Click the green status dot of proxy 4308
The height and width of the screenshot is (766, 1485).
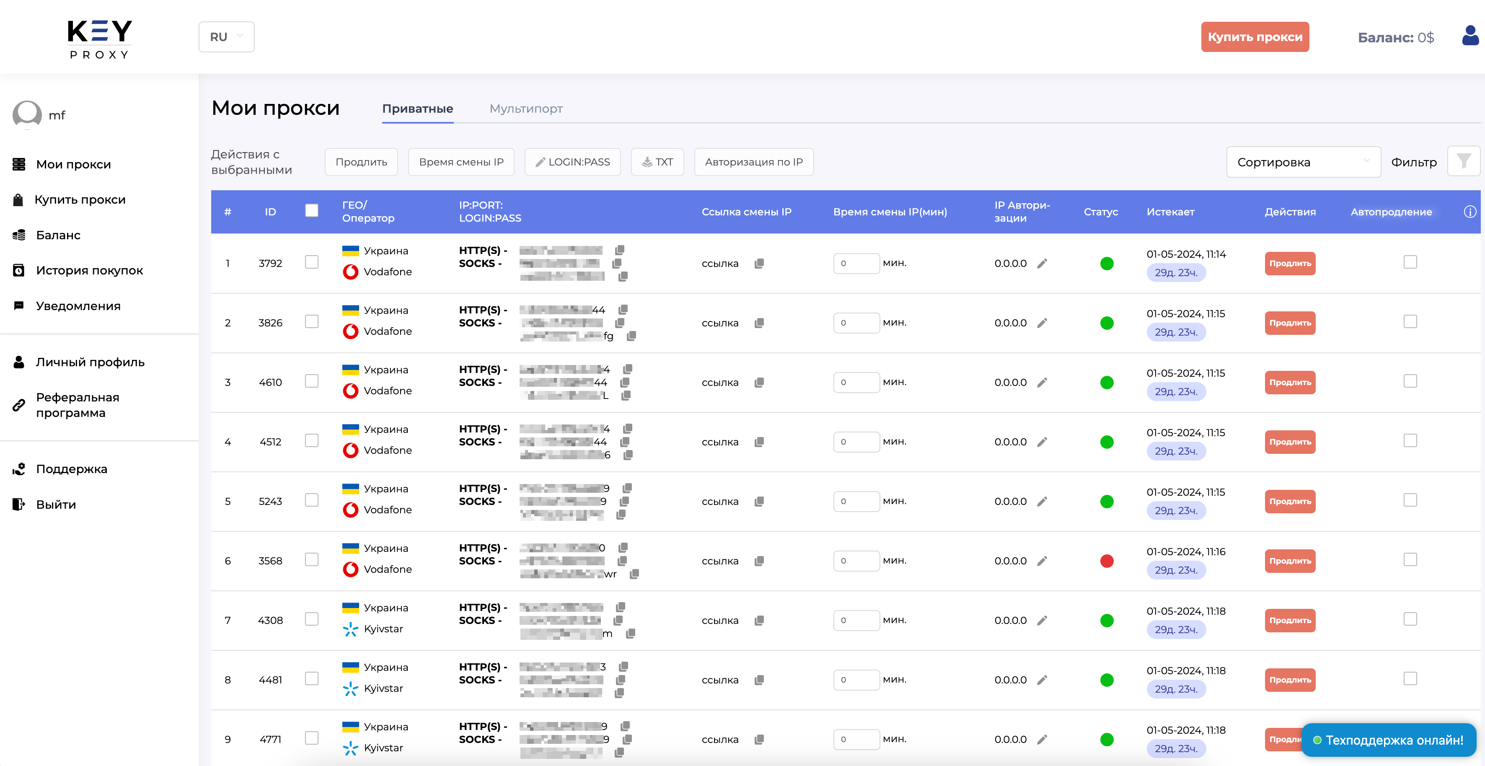[x=1106, y=620]
